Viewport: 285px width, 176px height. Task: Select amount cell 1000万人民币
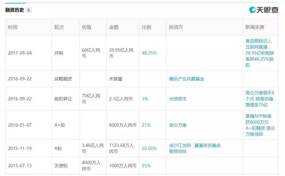point(123,166)
